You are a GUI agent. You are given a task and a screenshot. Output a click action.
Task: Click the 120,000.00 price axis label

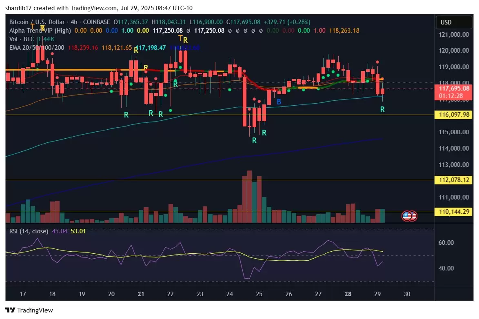(454, 51)
